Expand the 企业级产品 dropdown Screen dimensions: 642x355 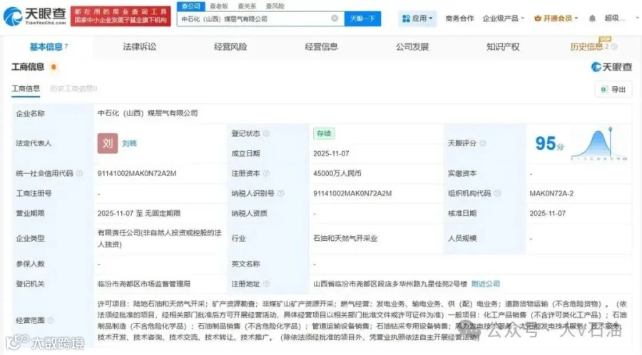click(x=503, y=19)
